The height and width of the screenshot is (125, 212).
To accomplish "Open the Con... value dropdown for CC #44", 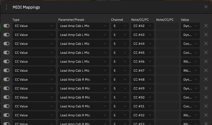I will (190, 44).
